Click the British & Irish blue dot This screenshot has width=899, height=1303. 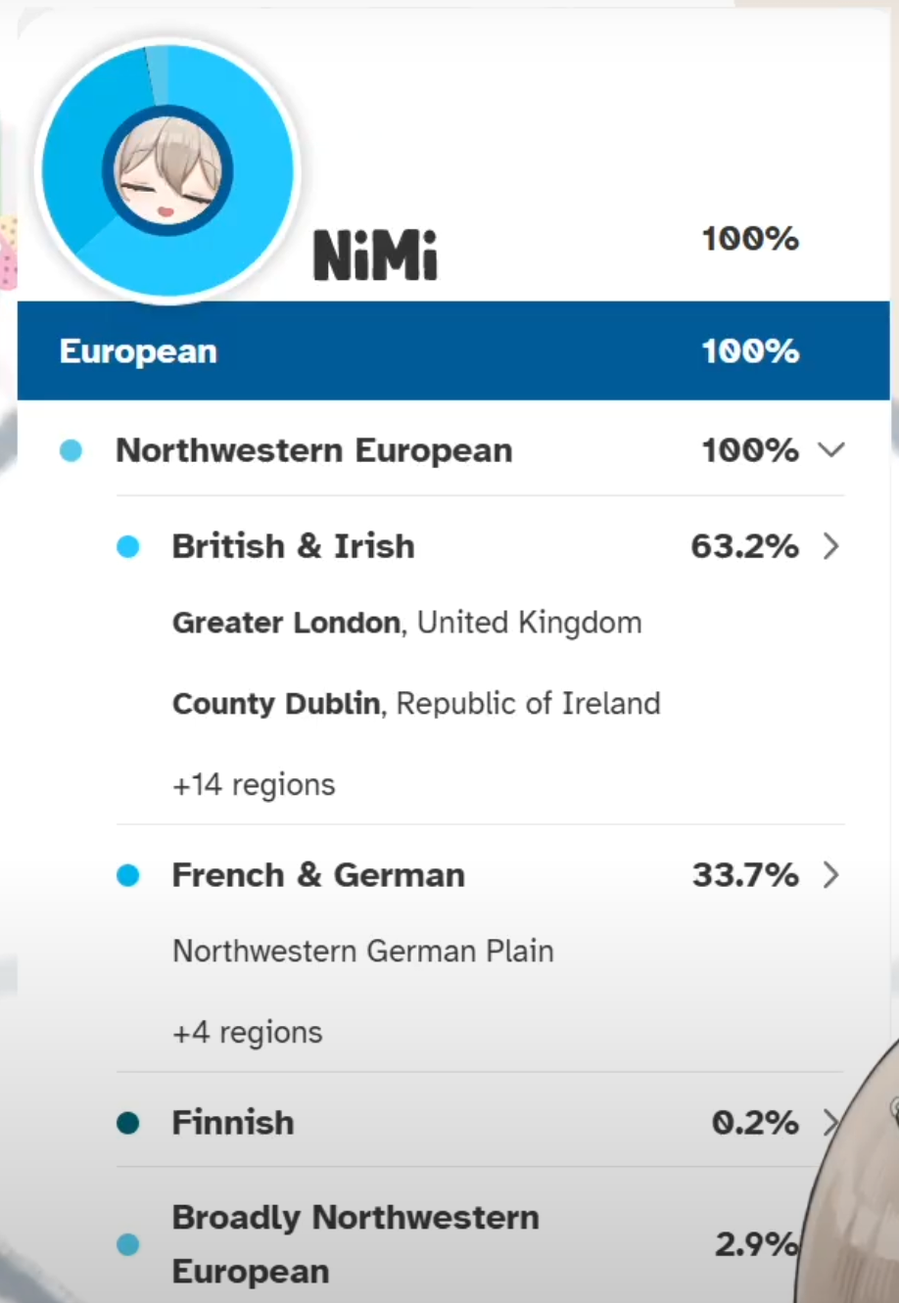point(128,546)
